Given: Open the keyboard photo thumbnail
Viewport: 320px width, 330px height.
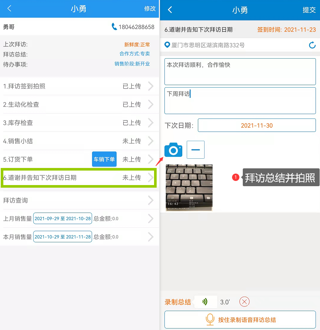Looking at the screenshot, I should 189,188.
